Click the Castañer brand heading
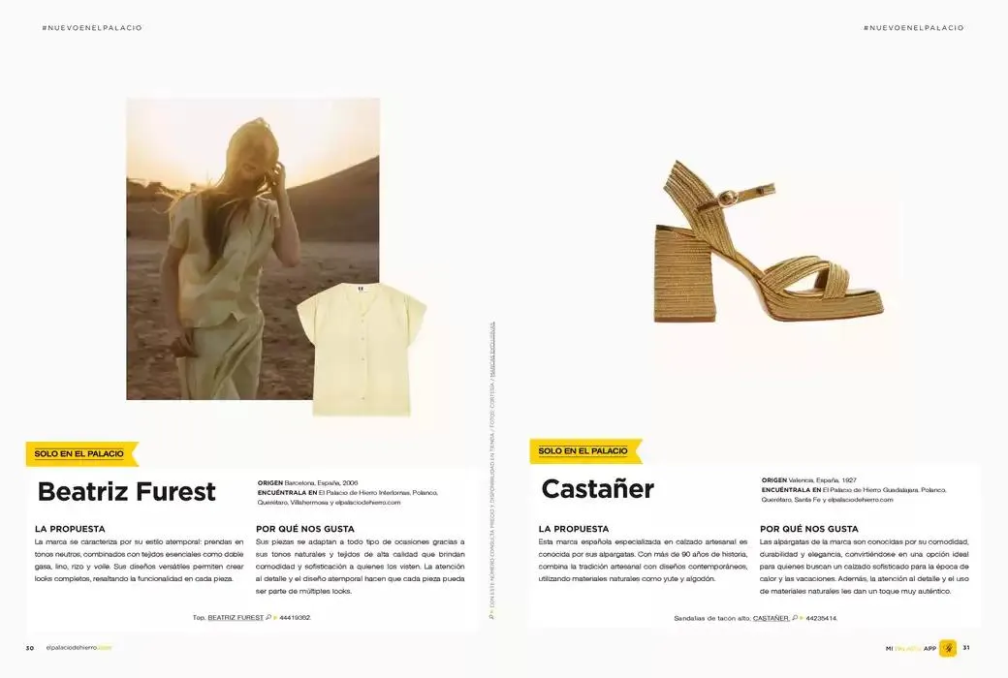Image resolution: width=1008 pixels, height=678 pixels. coord(597,489)
